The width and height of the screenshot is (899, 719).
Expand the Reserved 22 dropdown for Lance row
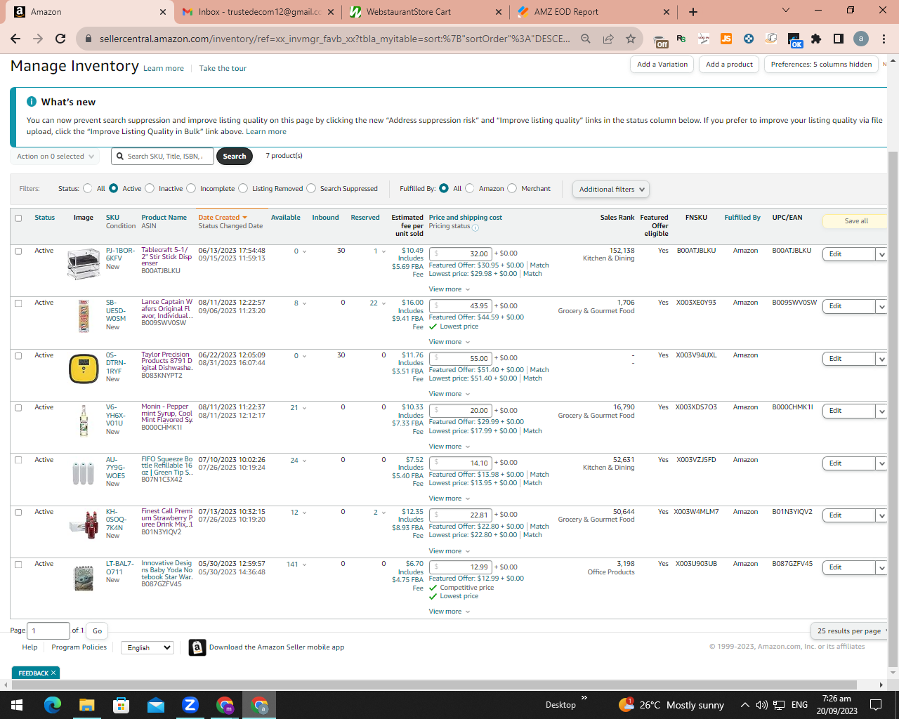[378, 303]
